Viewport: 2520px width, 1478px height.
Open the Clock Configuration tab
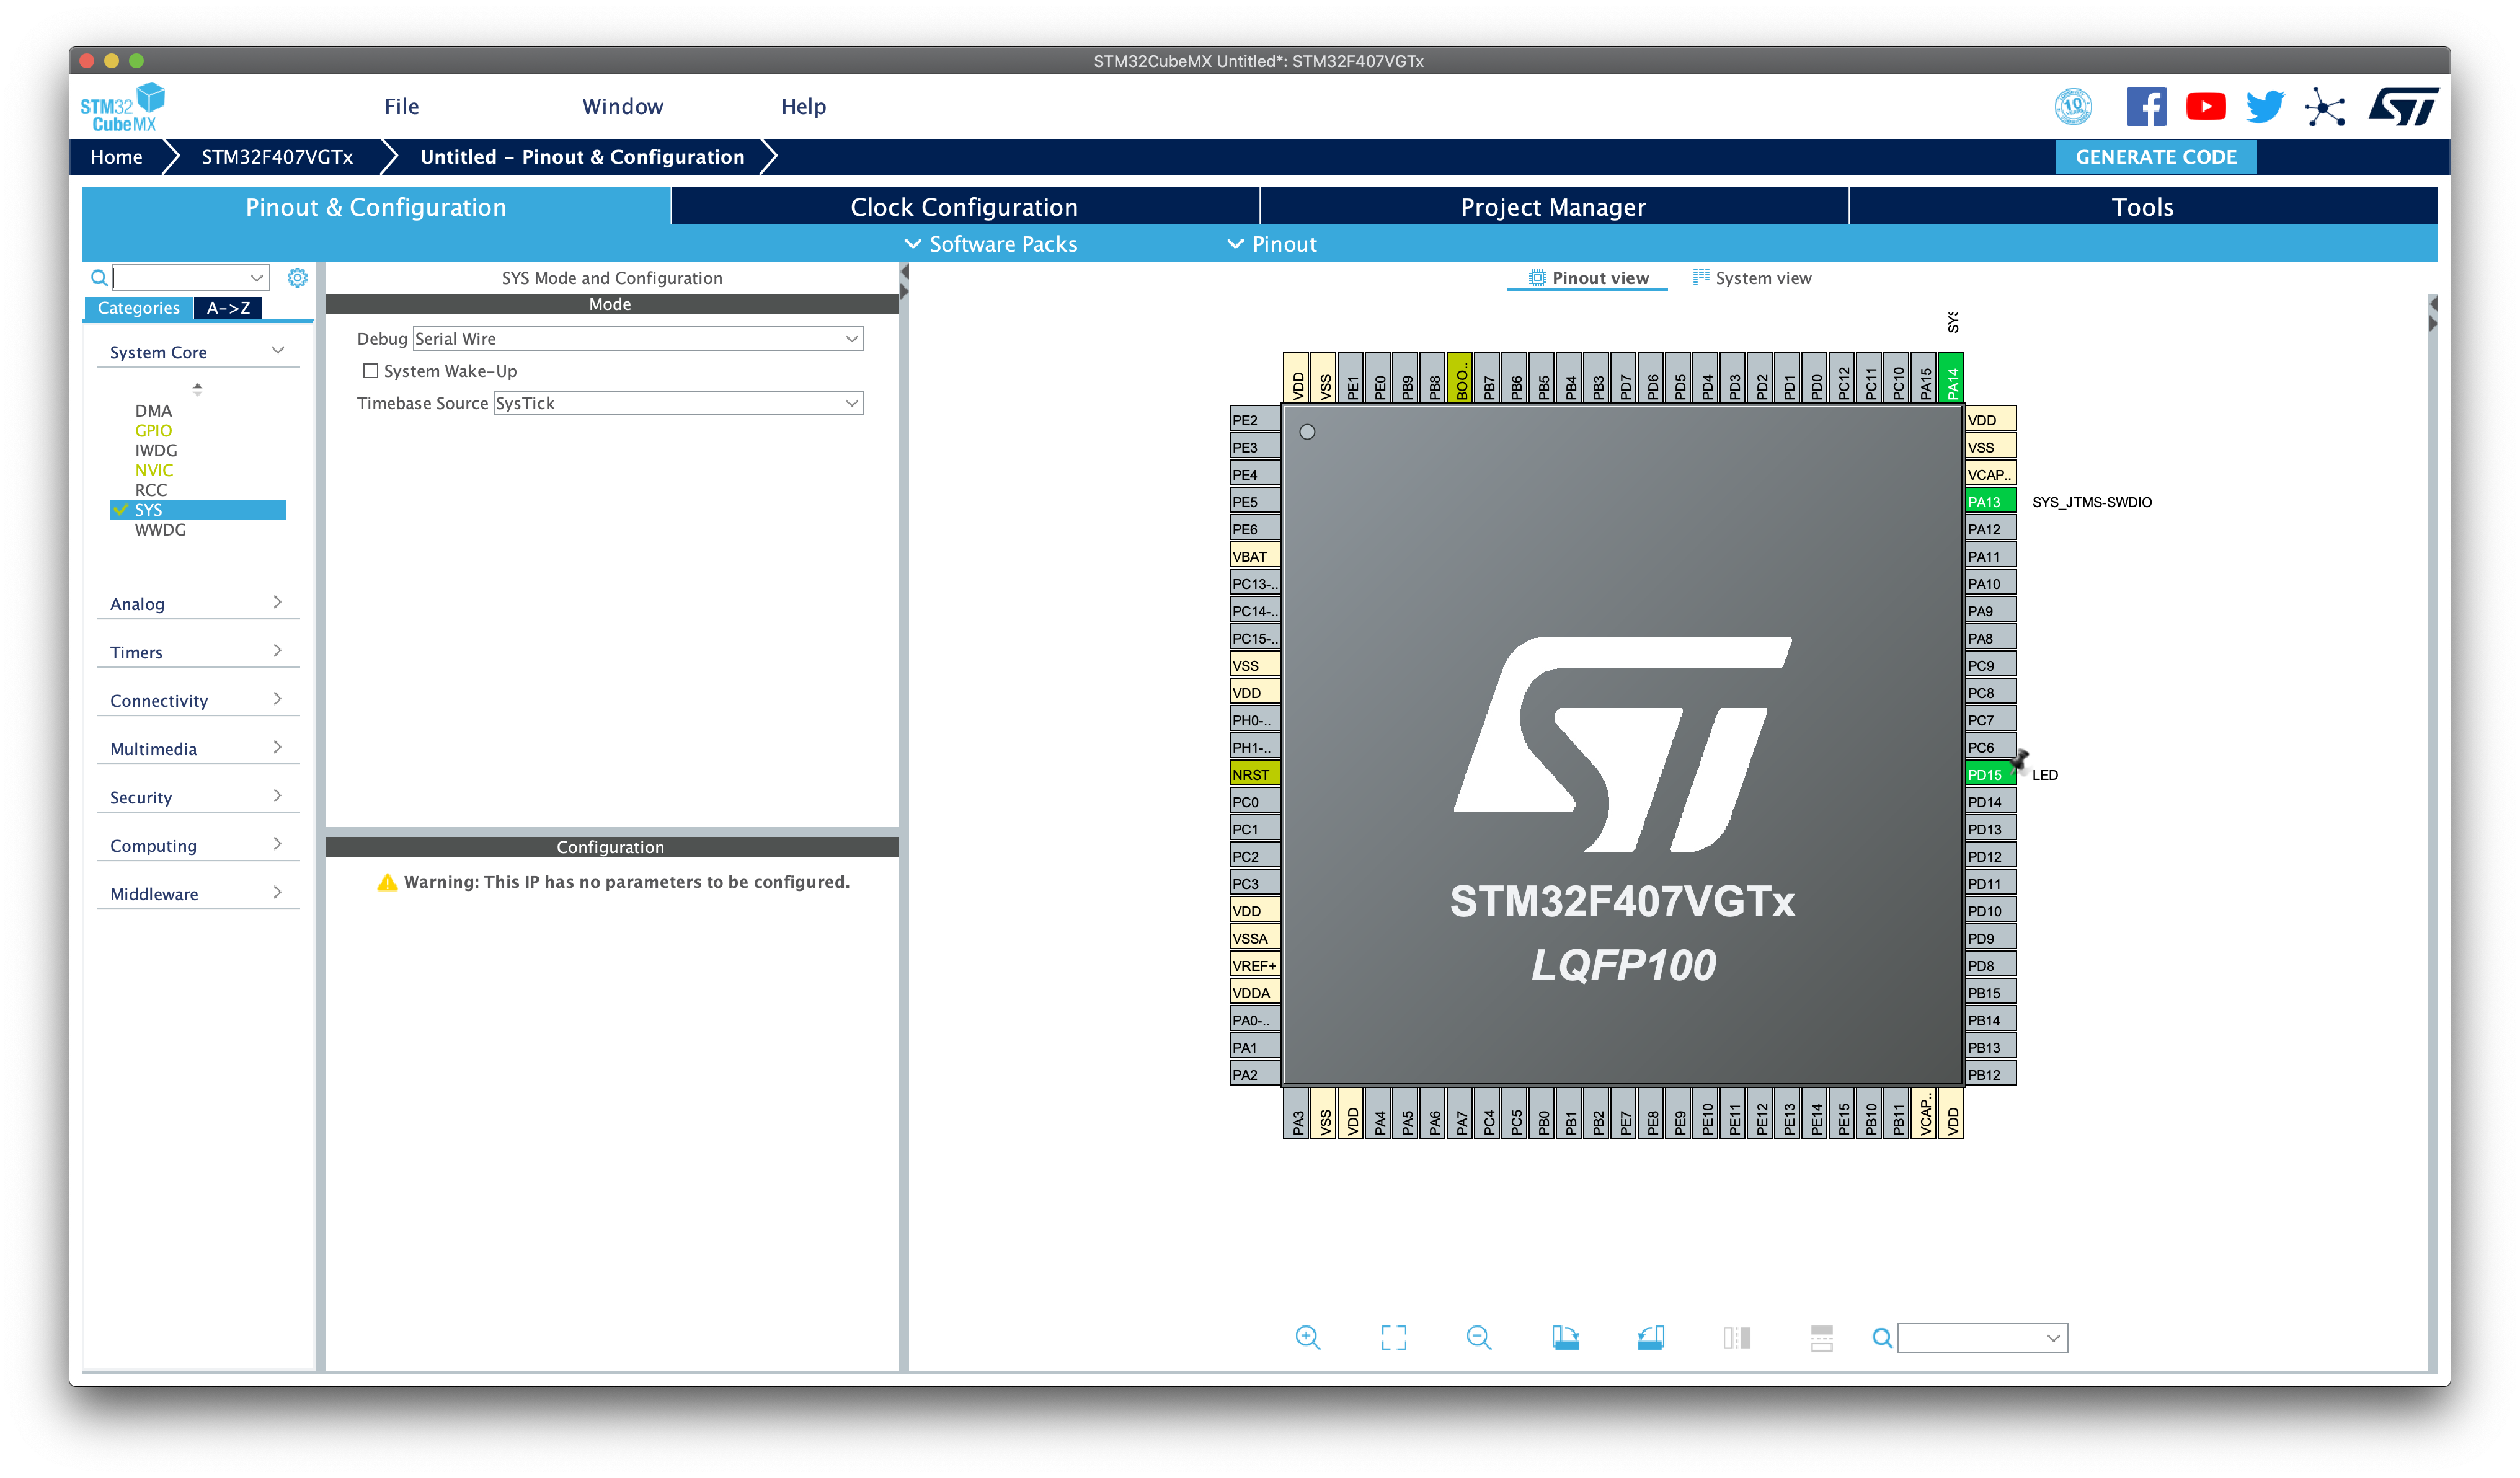pos(964,207)
